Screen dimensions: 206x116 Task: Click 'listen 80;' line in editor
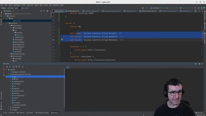click(76, 27)
